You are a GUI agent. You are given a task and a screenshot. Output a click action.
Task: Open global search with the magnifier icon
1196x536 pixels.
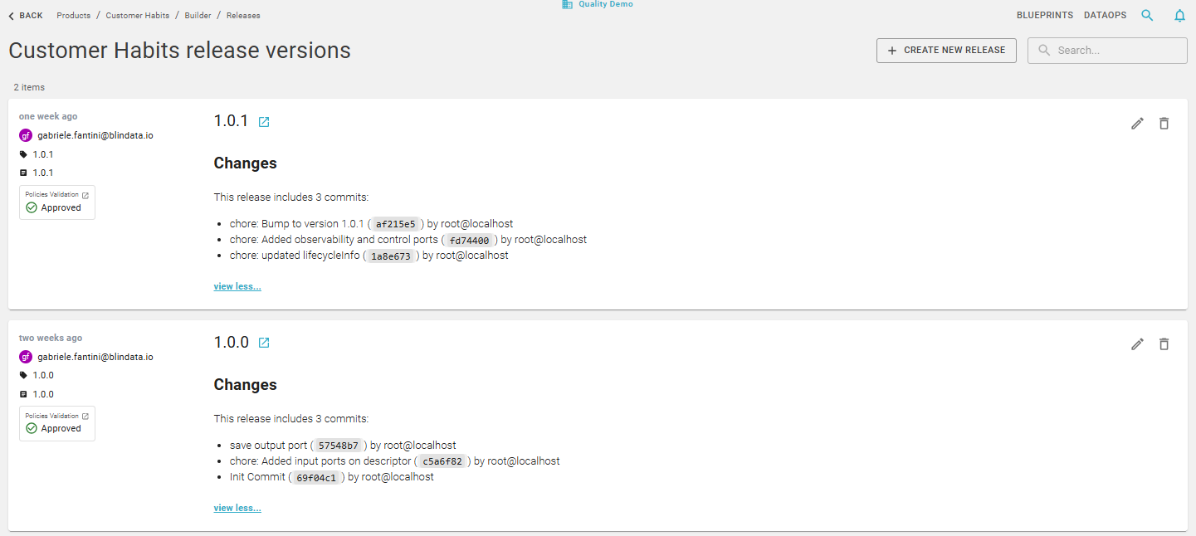(x=1147, y=15)
